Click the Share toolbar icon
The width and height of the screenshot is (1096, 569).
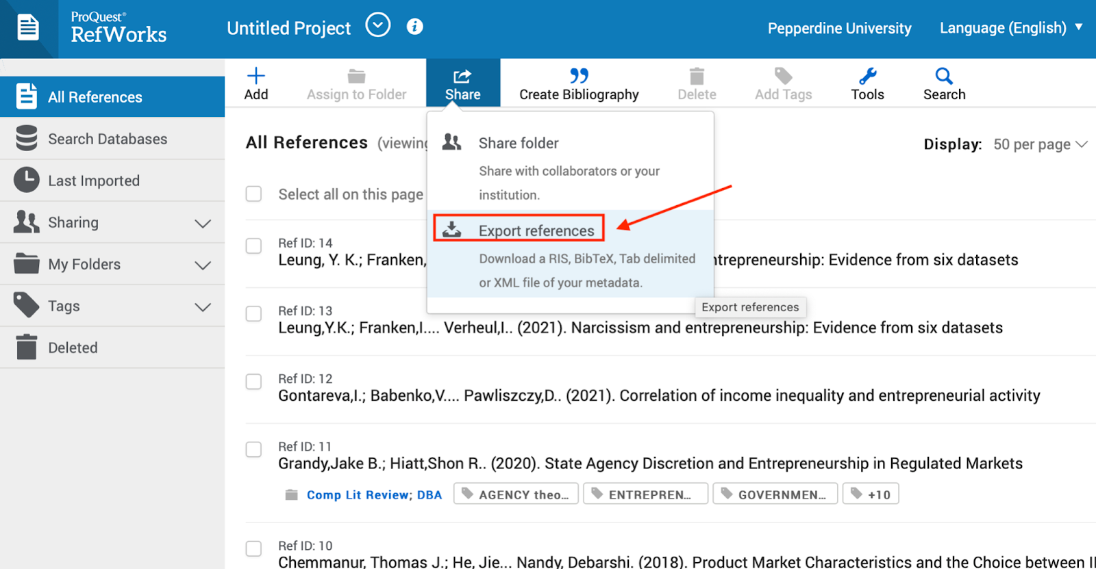pos(463,75)
